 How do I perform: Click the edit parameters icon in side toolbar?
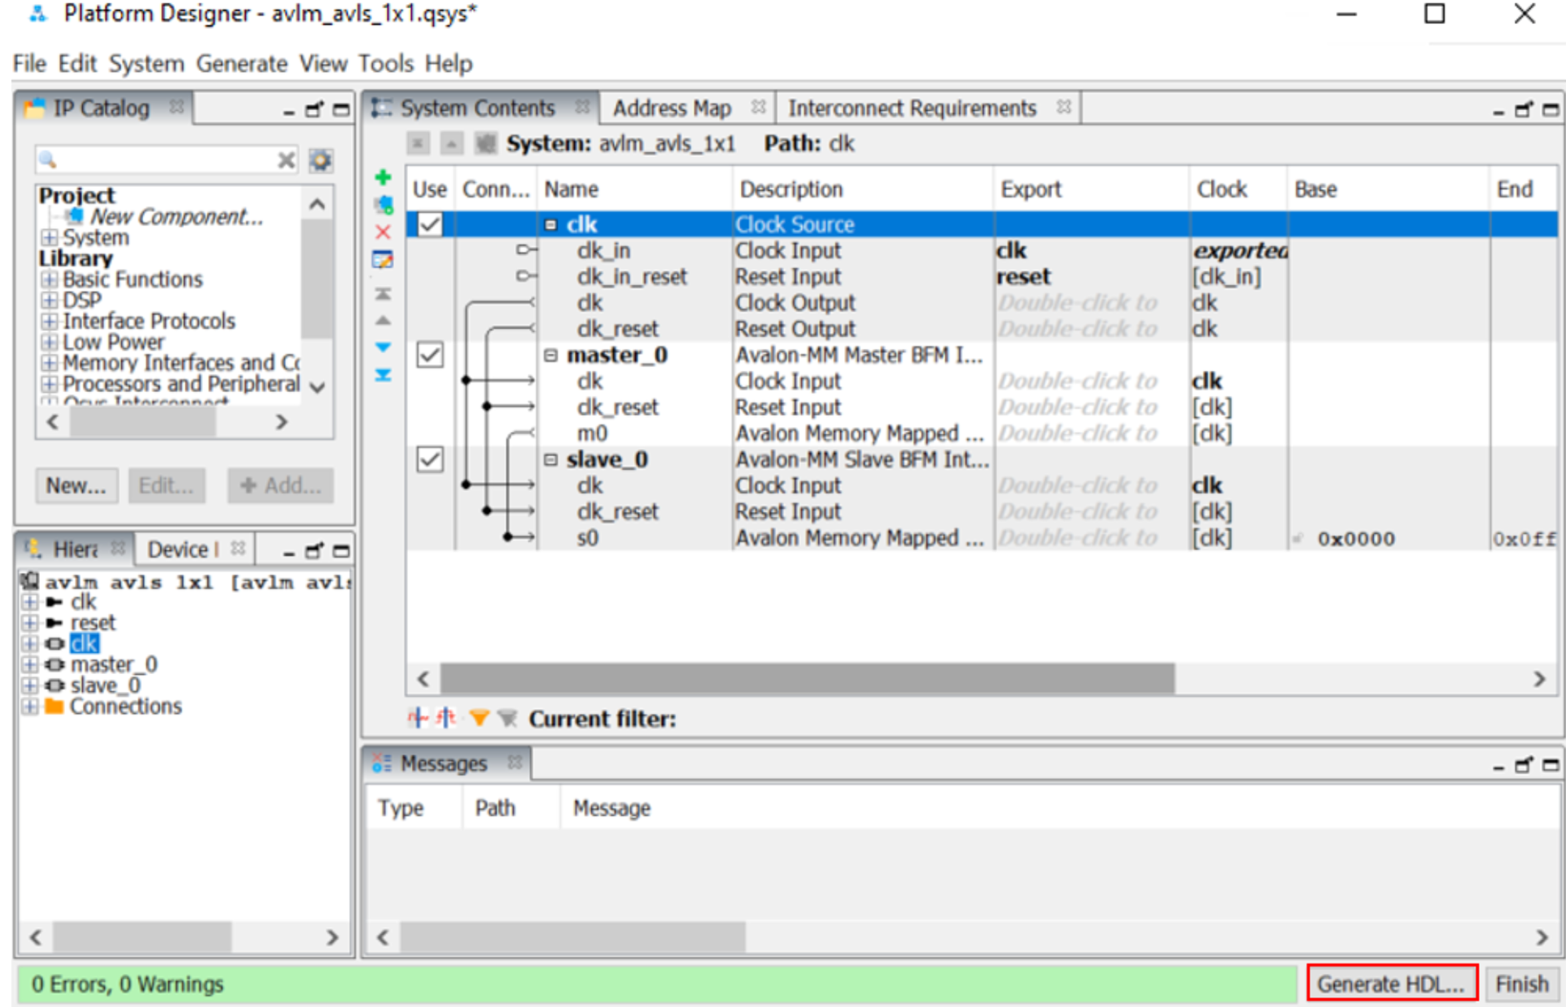[383, 259]
